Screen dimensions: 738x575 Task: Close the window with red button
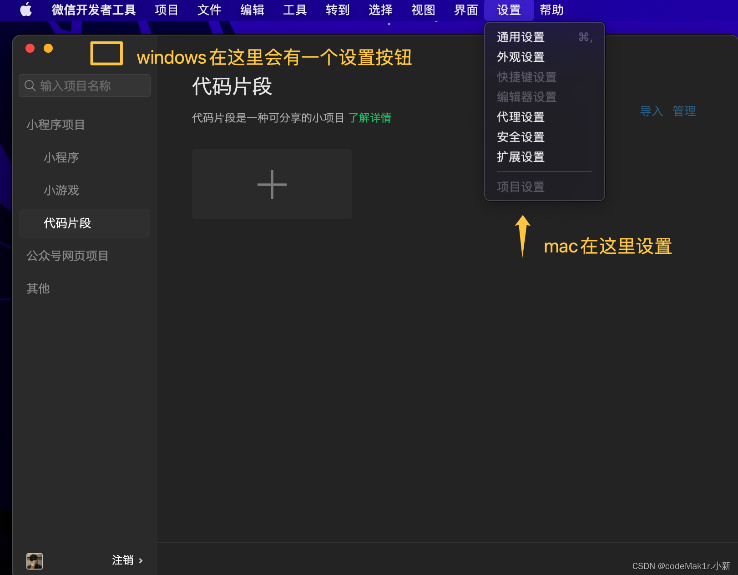(x=30, y=48)
